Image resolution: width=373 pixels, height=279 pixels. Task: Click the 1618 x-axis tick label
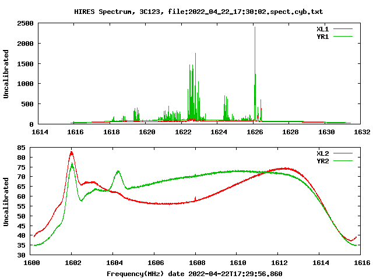111,132
